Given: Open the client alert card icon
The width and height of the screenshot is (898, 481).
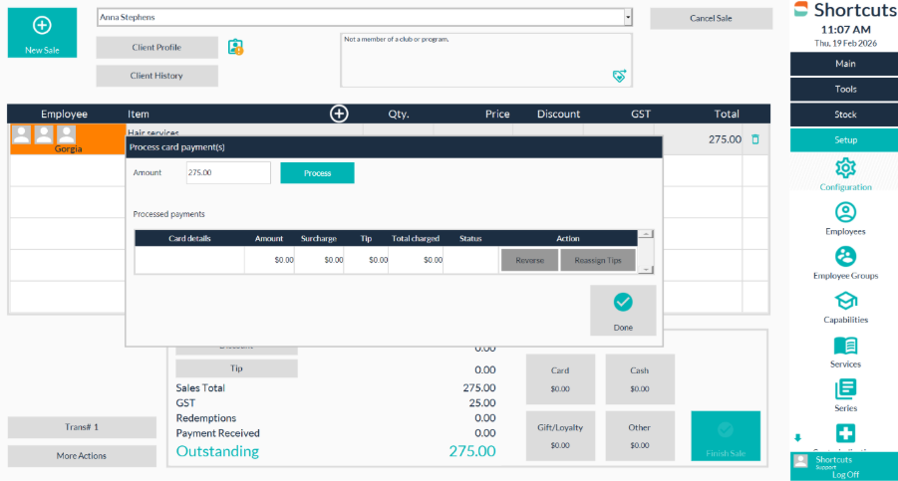Looking at the screenshot, I should (235, 47).
